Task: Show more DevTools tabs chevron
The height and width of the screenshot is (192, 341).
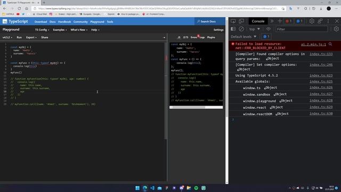Action: pos(272,21)
